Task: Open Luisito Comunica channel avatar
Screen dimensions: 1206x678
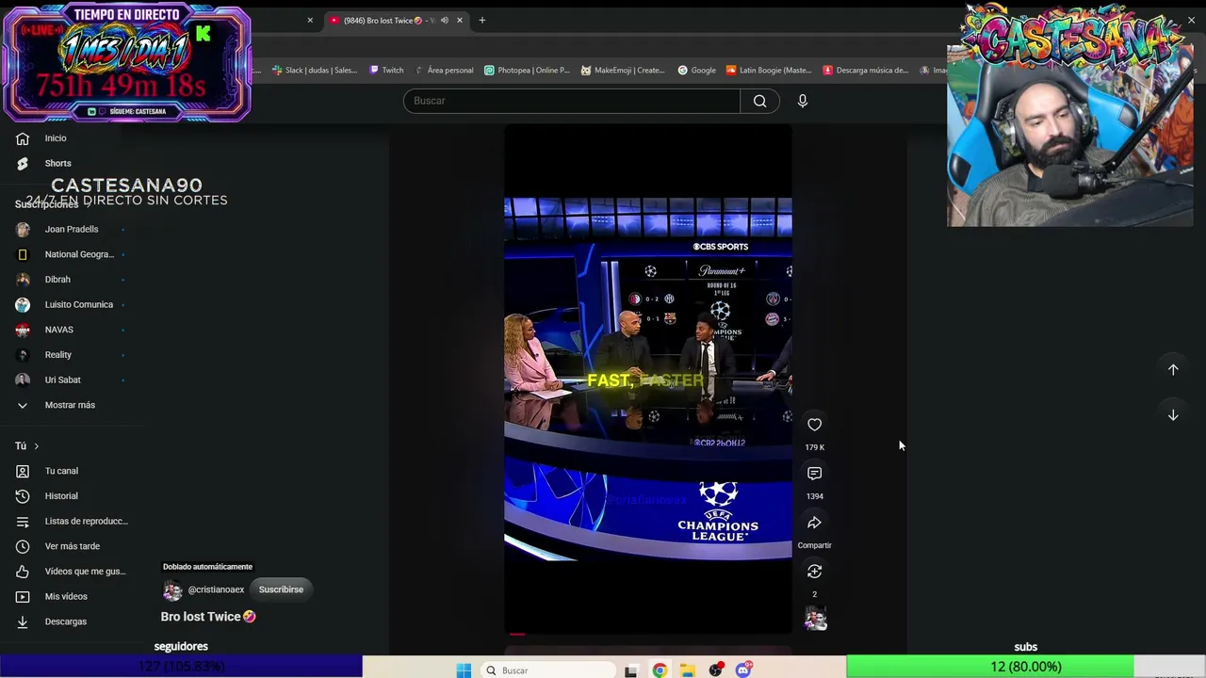Action: [23, 305]
